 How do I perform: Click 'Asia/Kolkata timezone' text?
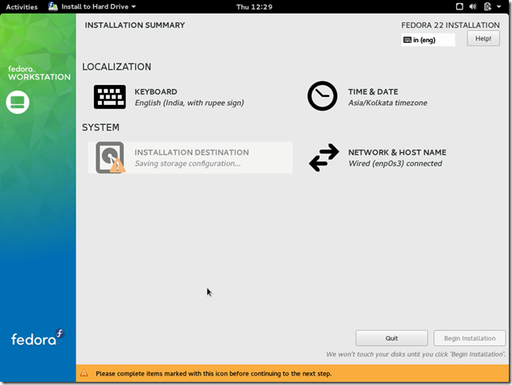[x=388, y=103]
